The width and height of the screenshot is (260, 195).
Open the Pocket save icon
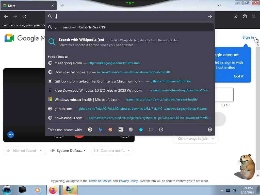click(x=235, y=16)
